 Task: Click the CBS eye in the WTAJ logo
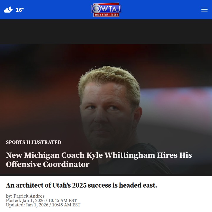(96, 9)
